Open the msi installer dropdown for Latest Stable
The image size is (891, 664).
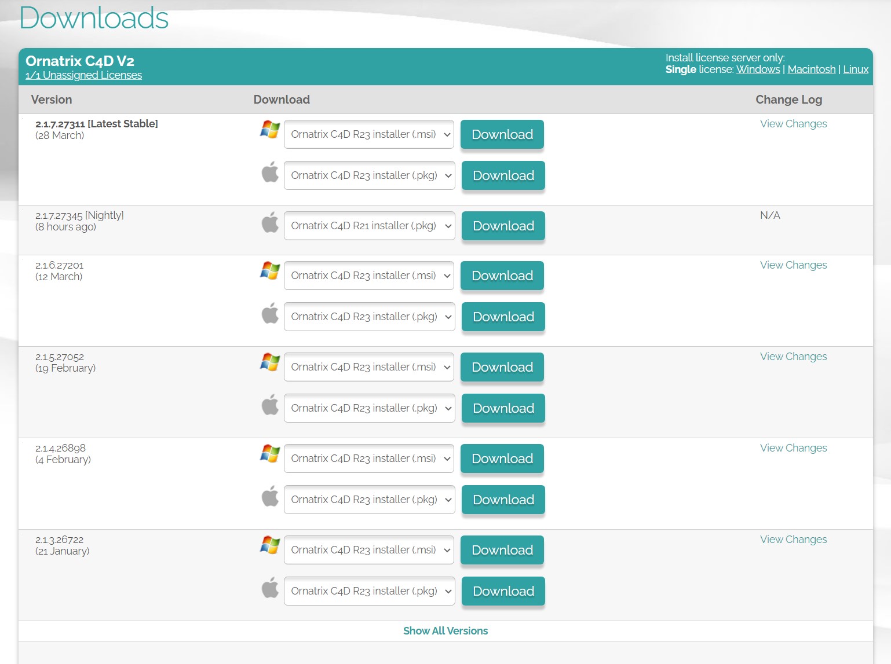[369, 134]
